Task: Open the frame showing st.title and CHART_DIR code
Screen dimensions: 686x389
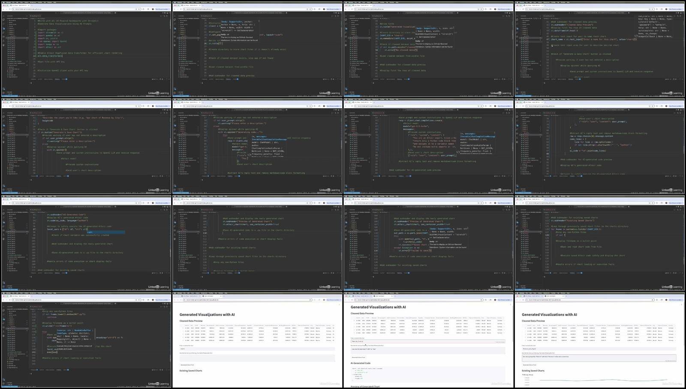Action: click(x=429, y=48)
